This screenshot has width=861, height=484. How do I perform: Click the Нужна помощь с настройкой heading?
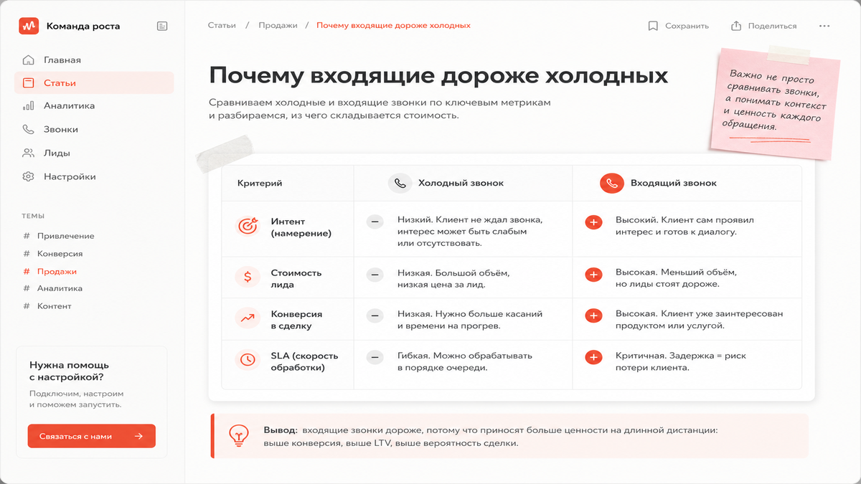tap(69, 371)
